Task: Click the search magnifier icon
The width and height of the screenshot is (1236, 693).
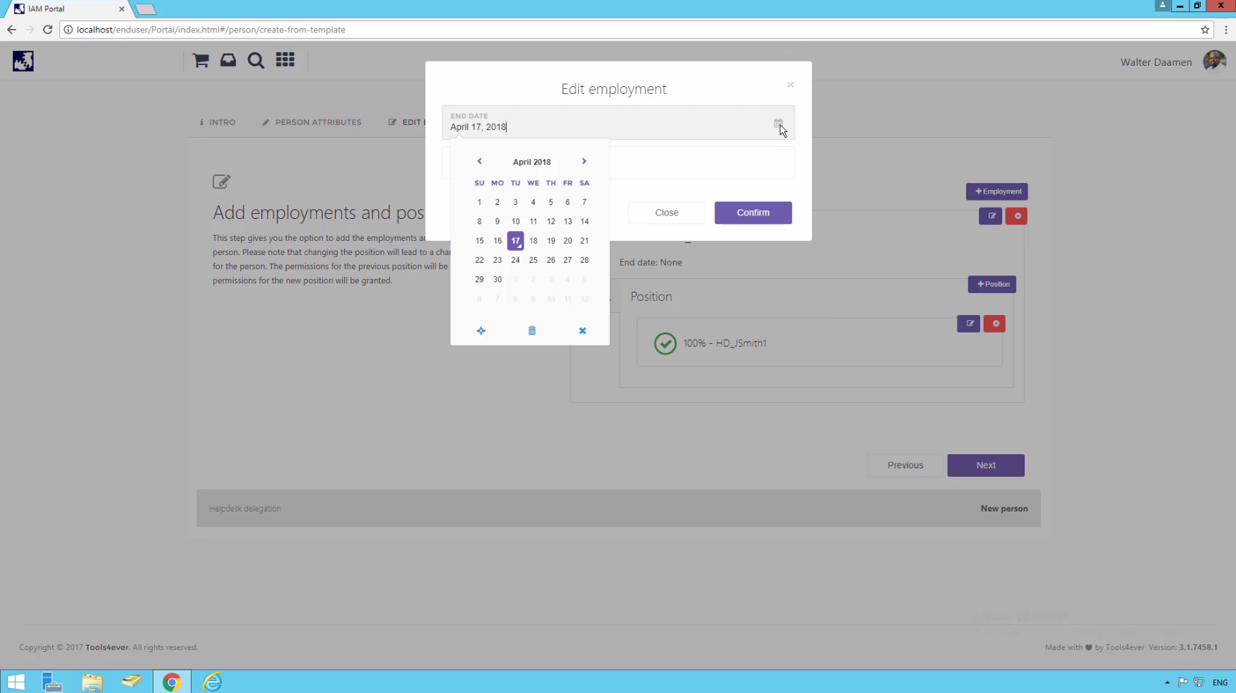Action: click(x=256, y=61)
